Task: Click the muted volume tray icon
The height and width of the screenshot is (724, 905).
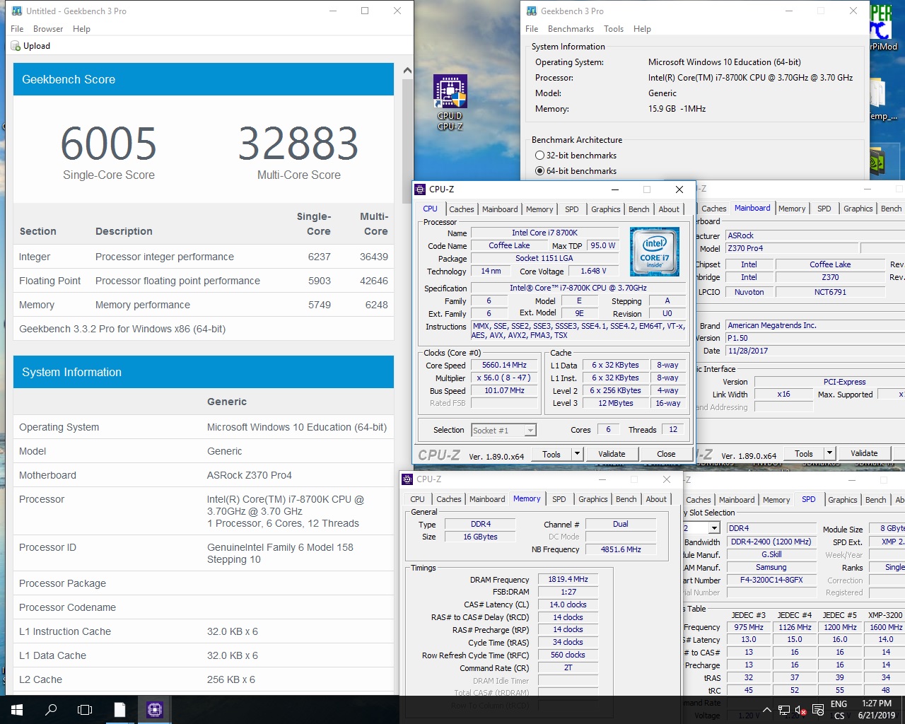Action: click(801, 710)
